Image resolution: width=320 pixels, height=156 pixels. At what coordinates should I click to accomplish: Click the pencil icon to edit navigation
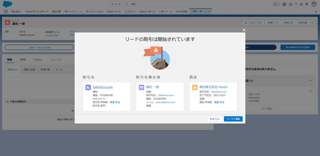316,12
